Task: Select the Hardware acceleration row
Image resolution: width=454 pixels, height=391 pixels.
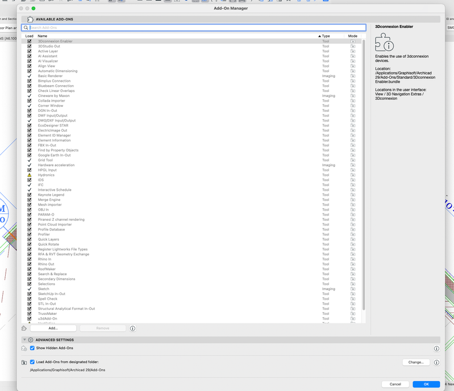Action: pos(191,165)
